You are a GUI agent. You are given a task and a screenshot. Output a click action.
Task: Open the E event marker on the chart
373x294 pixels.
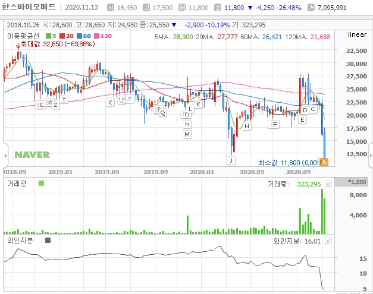point(302,120)
